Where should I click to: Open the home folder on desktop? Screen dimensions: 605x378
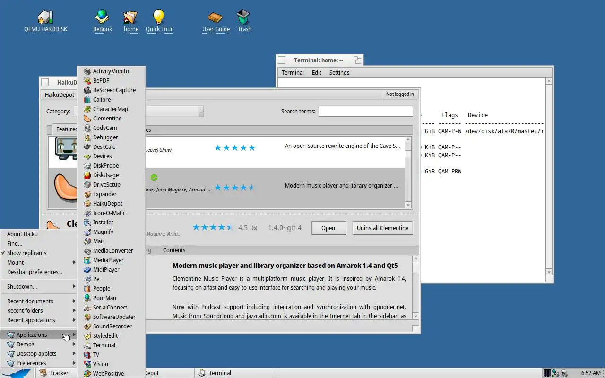131,21
